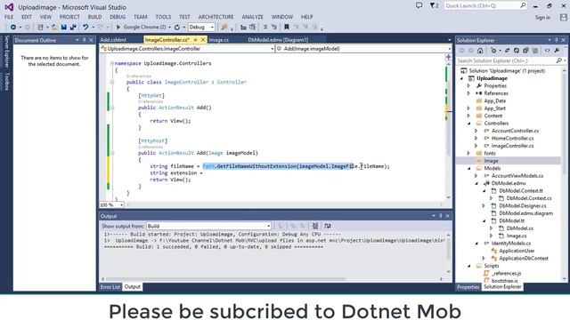
Task: Switch to the Add.cshtml tab
Action: [x=113, y=40]
